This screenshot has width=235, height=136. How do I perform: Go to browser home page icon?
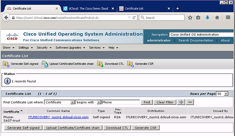(217, 18)
